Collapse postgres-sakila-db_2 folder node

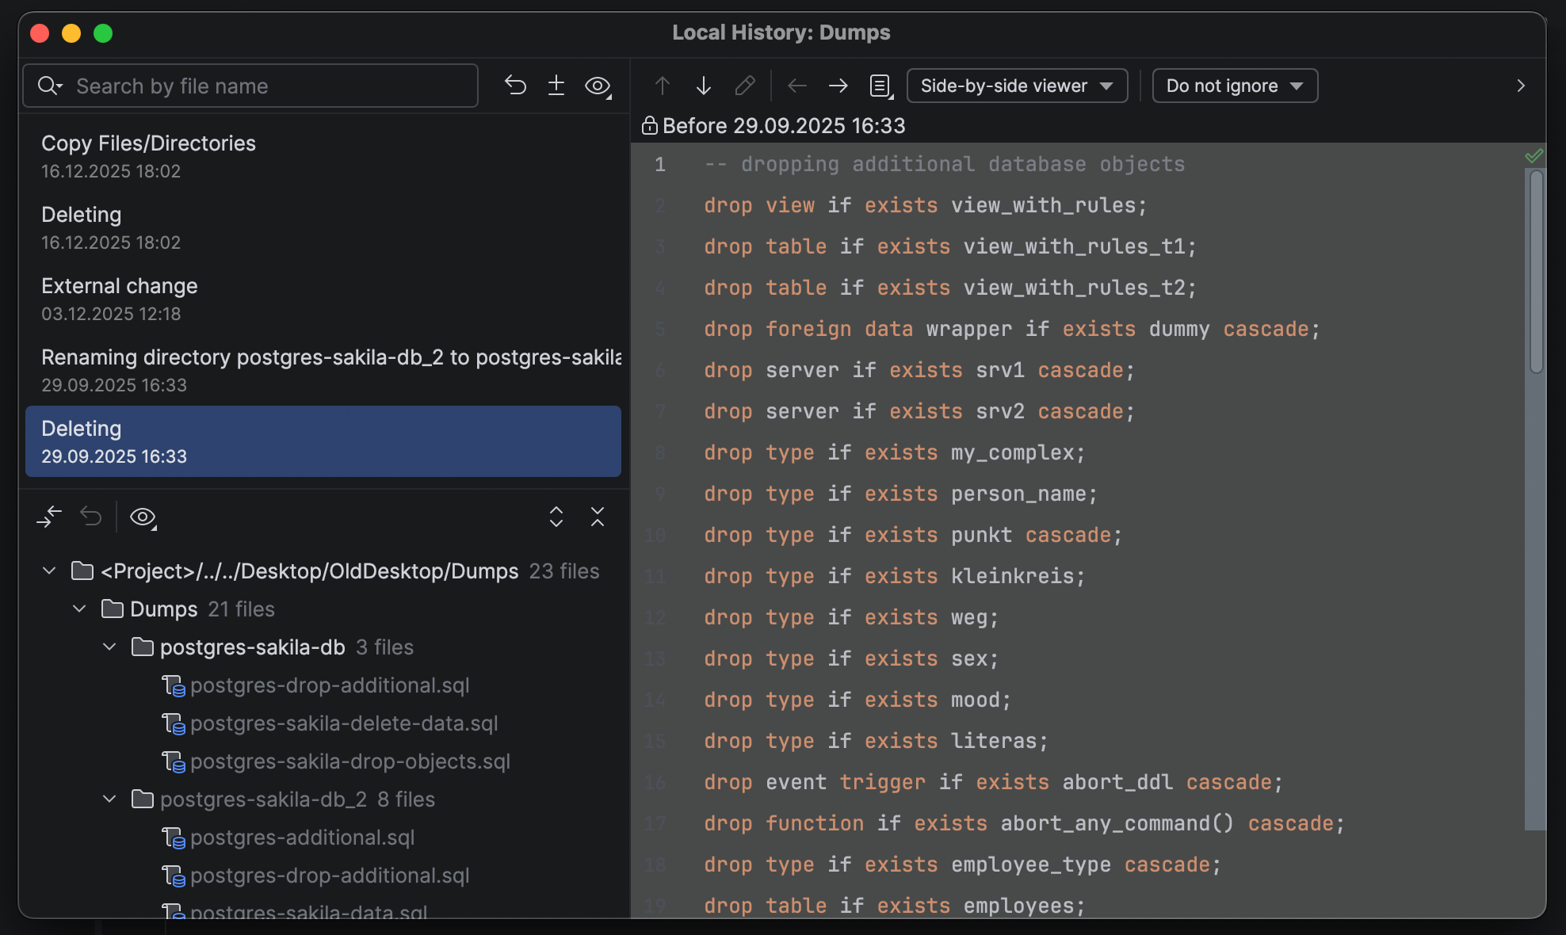tap(110, 800)
